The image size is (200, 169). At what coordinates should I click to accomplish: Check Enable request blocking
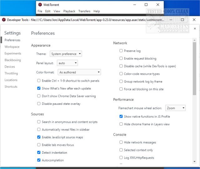click(x=121, y=59)
